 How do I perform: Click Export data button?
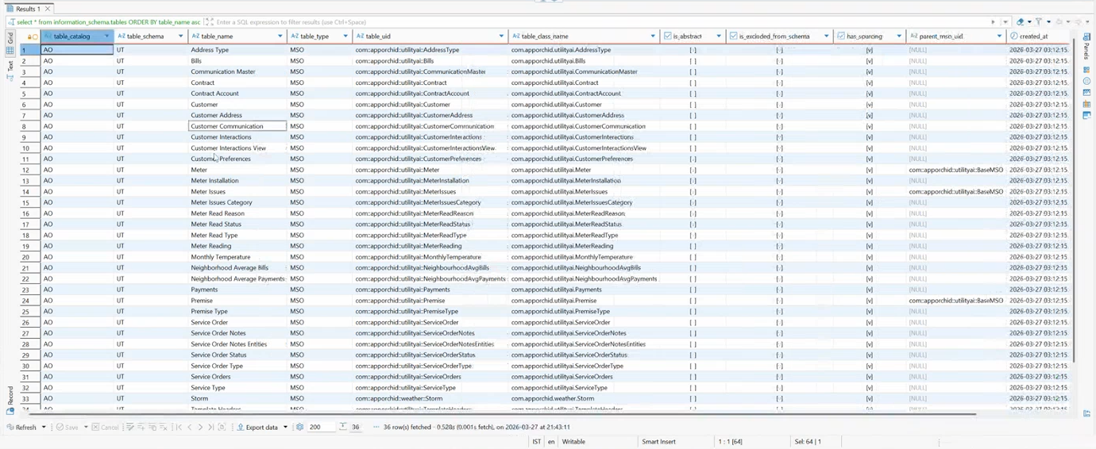tap(257, 427)
